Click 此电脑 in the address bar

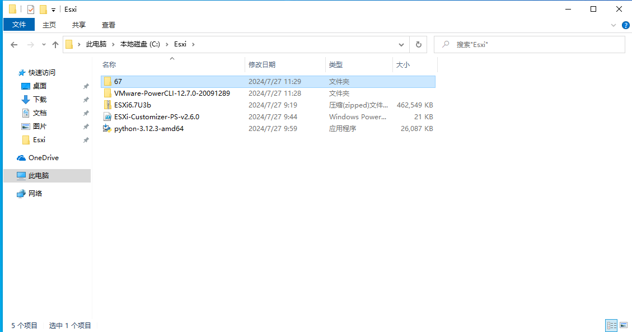click(96, 44)
